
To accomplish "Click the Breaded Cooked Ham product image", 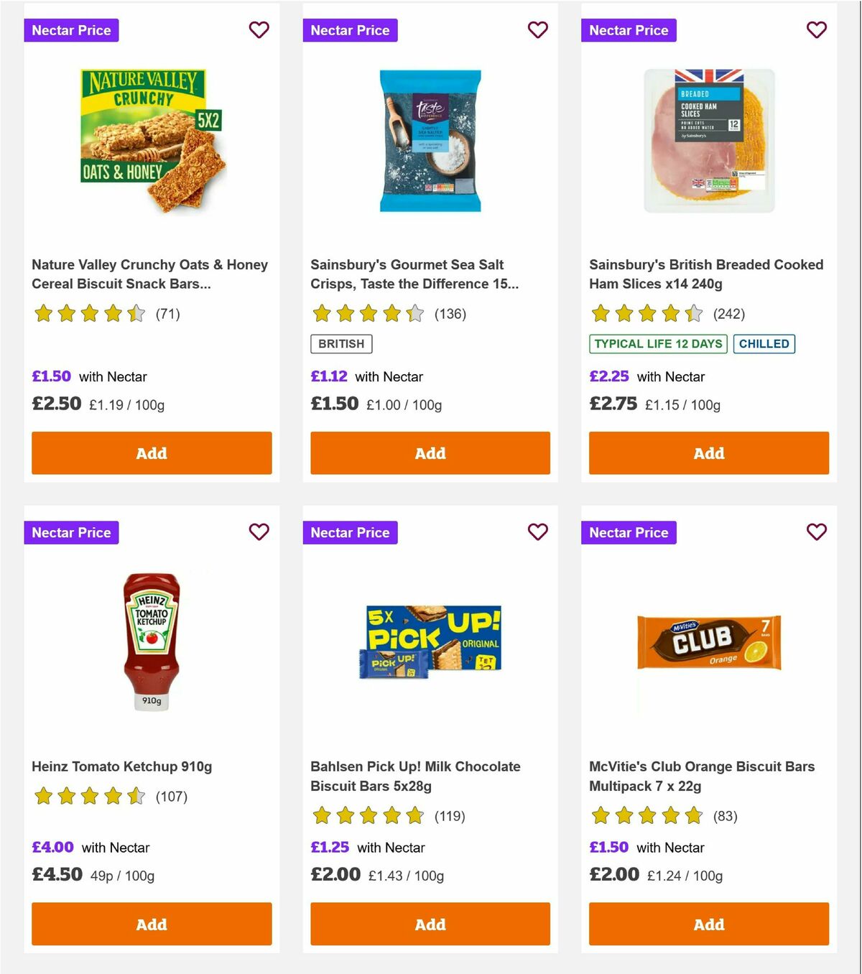I will tap(708, 141).
